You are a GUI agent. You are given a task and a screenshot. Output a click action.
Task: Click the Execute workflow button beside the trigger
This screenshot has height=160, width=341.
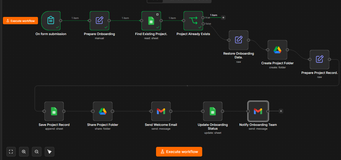click(20, 21)
